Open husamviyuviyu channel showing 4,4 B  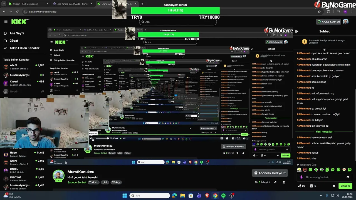24,187
